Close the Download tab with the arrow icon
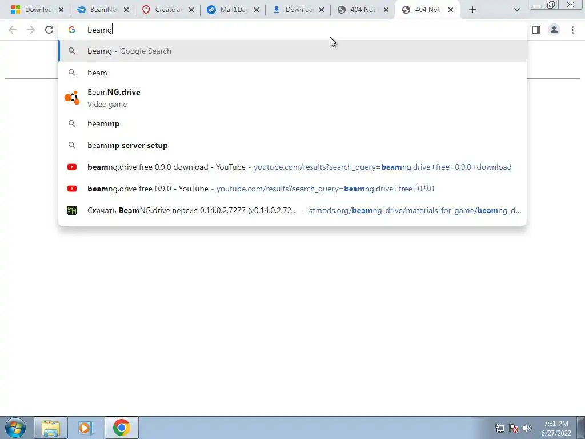 click(322, 10)
